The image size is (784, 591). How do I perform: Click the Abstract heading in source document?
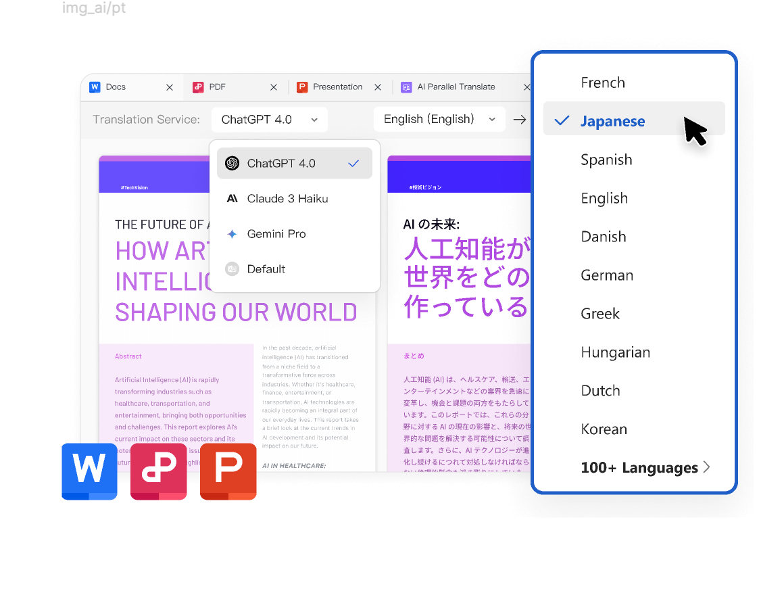[128, 356]
